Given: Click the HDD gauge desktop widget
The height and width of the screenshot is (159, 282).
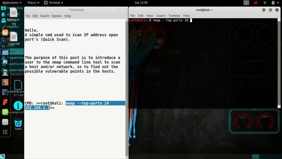Looking at the screenshot, I should [254, 121].
